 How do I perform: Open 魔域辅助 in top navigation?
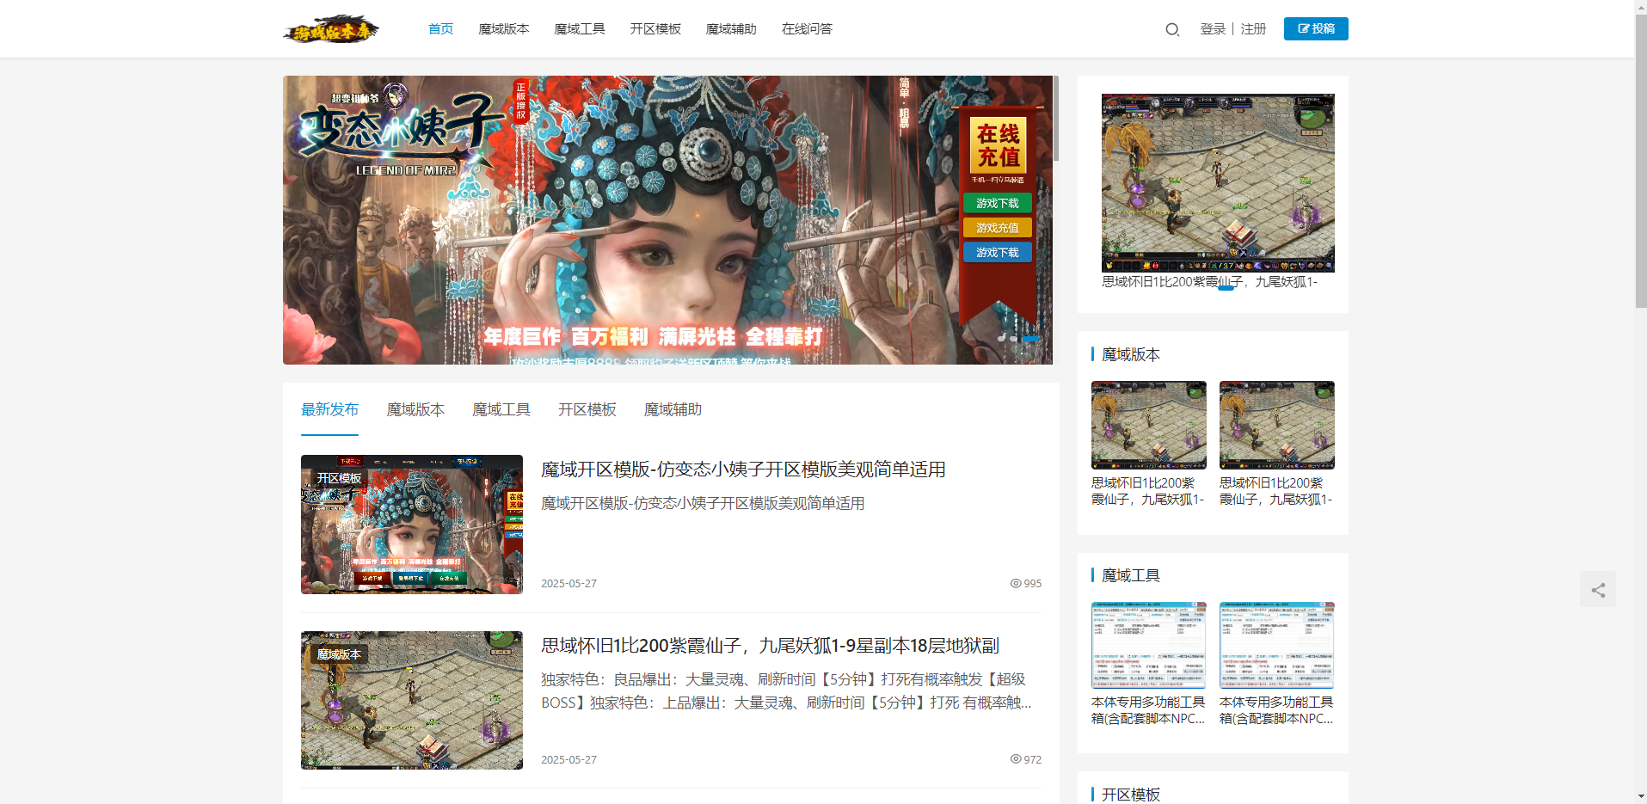pos(731,29)
